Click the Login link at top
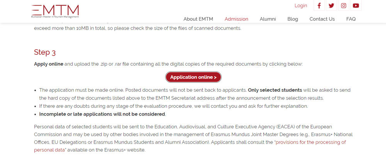Screen dimensions: 386x163 click(x=301, y=6)
